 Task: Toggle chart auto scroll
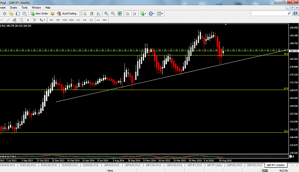(x=128, y=13)
